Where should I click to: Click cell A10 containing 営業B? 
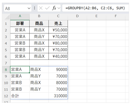[x=20, y=83]
